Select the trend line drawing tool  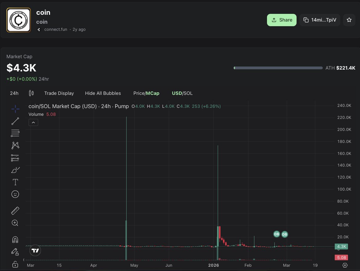[x=15, y=121]
